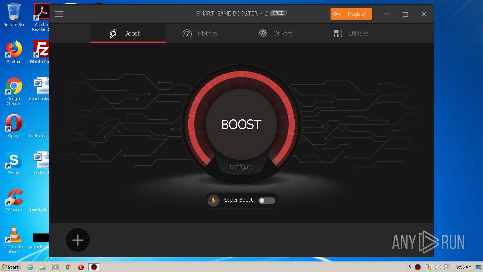Open the Action Center flag icon
This screenshot has width=483, height=272.
(447, 267)
